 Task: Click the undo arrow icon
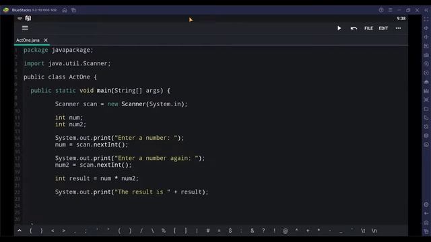(354, 28)
